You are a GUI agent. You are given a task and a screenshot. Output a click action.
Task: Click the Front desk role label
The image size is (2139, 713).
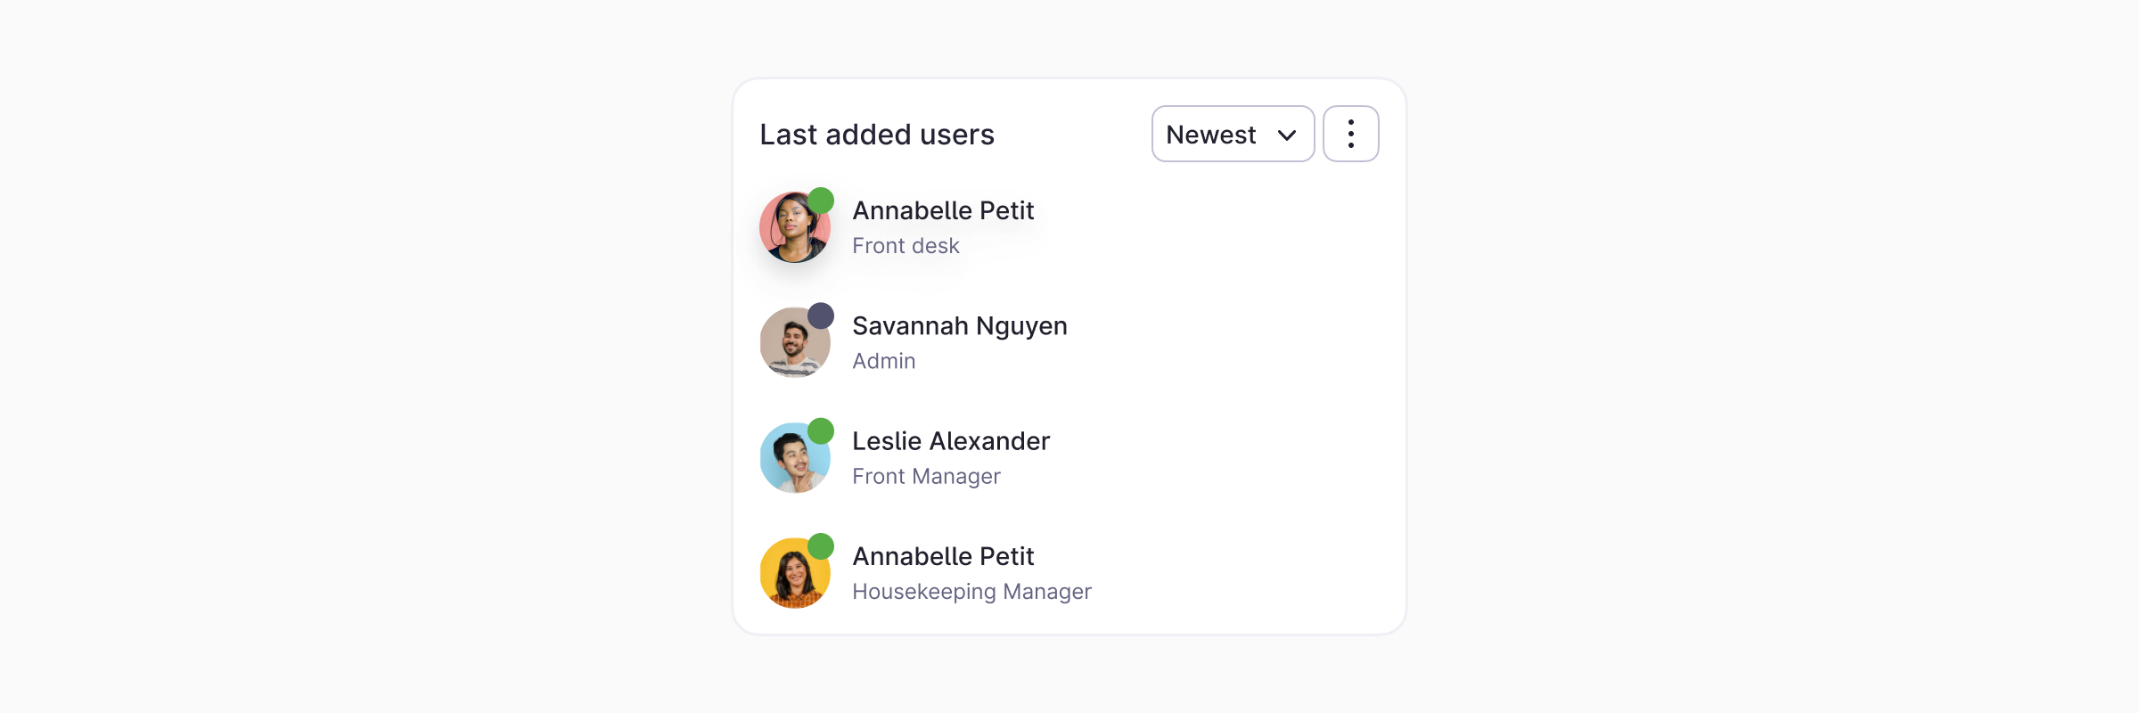click(x=906, y=246)
